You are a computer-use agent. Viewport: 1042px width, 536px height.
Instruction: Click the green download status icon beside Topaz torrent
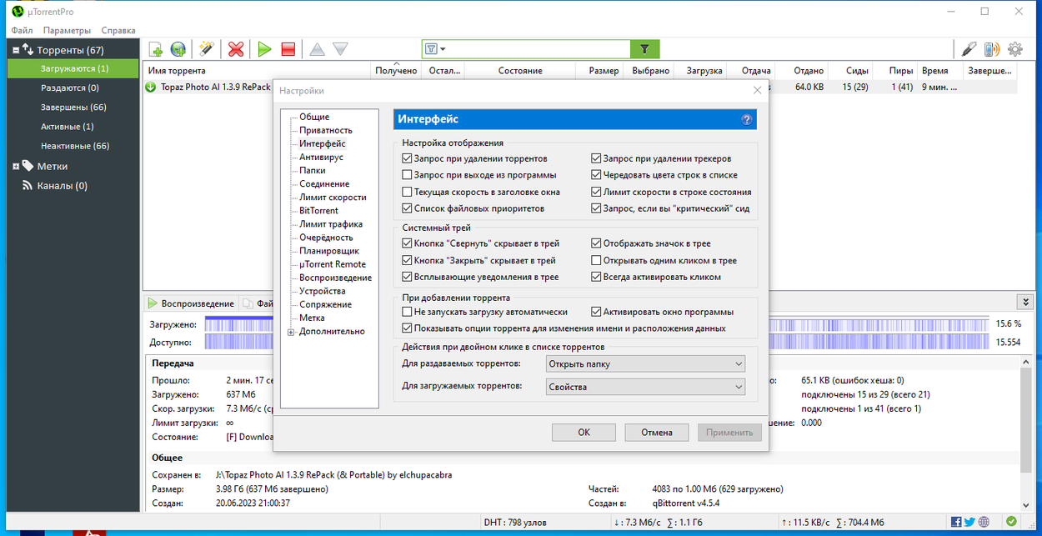[151, 87]
